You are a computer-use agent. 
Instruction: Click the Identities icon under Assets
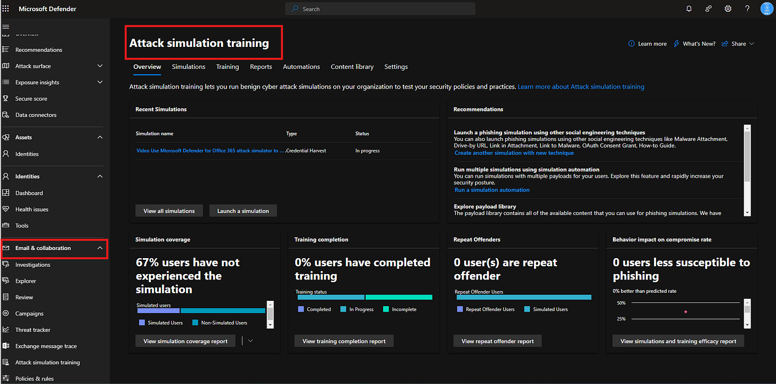point(6,154)
